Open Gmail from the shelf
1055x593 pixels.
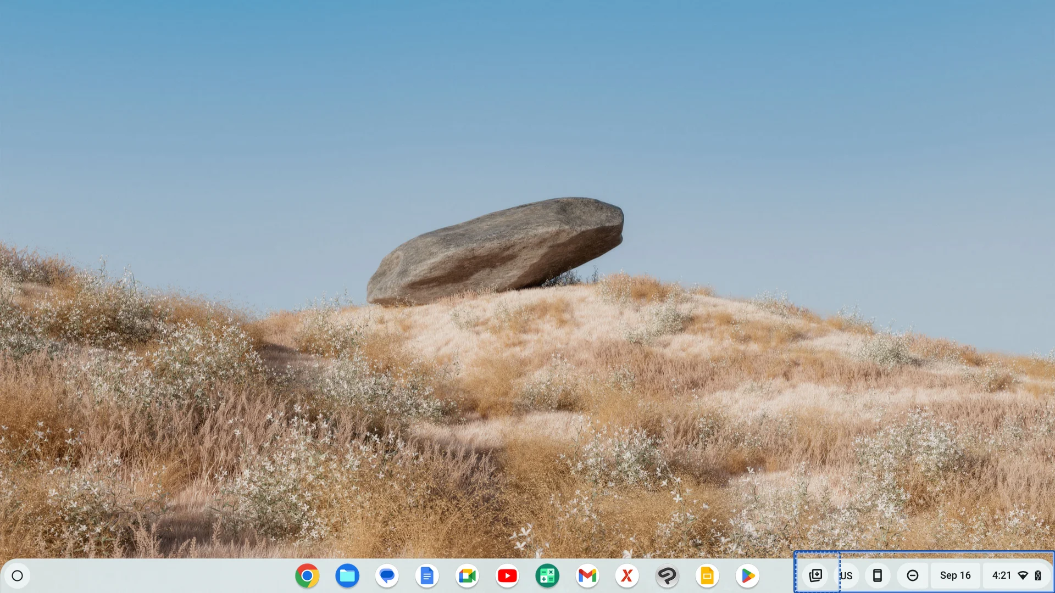tap(587, 575)
